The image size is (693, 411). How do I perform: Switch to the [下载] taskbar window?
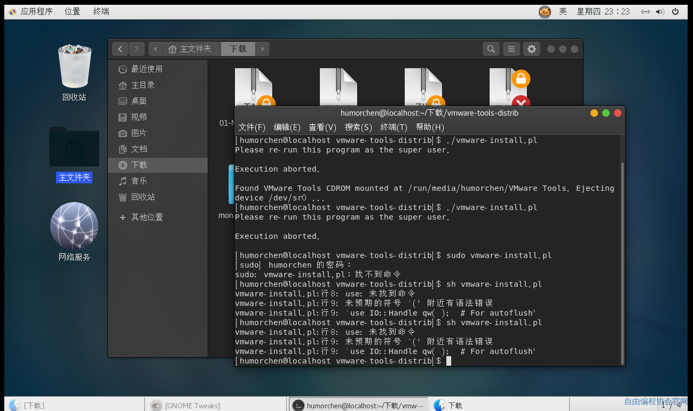(74, 405)
